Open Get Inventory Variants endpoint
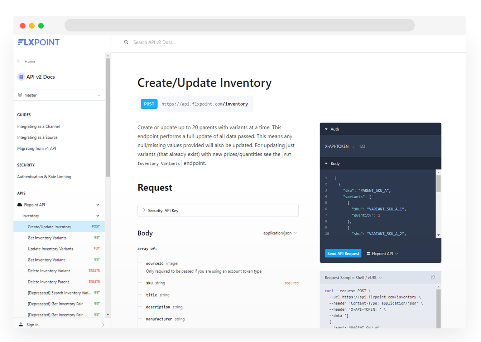 pyautogui.click(x=59, y=238)
